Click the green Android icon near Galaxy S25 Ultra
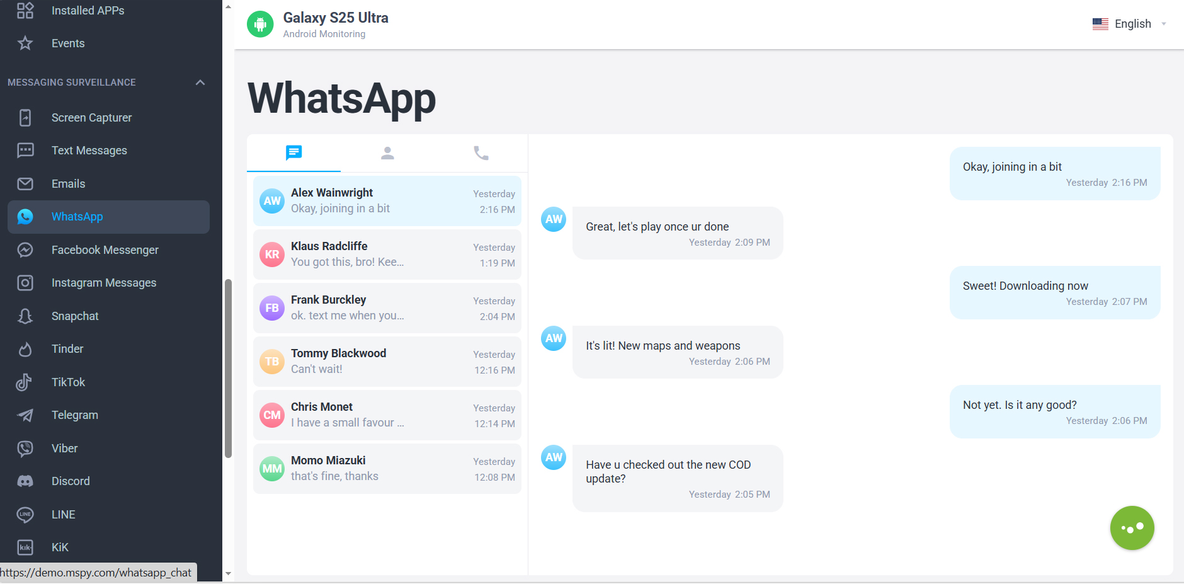Screen dimensions: 1184x584 pos(260,24)
